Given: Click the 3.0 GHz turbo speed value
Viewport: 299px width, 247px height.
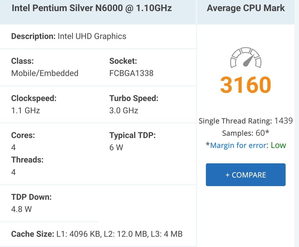Looking at the screenshot, I should click(x=124, y=110).
